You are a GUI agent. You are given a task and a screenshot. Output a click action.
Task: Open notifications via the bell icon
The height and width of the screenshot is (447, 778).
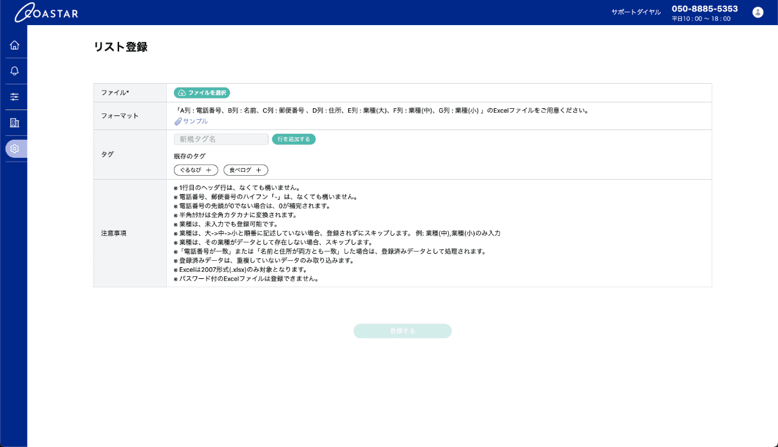(14, 71)
